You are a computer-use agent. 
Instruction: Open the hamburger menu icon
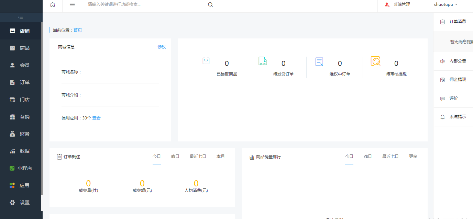click(72, 4)
